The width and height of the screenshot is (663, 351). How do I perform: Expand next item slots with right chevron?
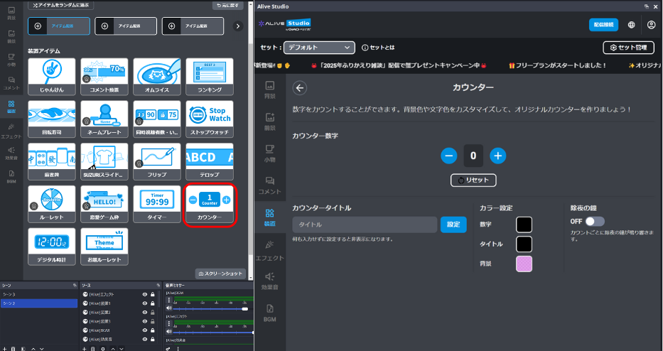pos(238,26)
